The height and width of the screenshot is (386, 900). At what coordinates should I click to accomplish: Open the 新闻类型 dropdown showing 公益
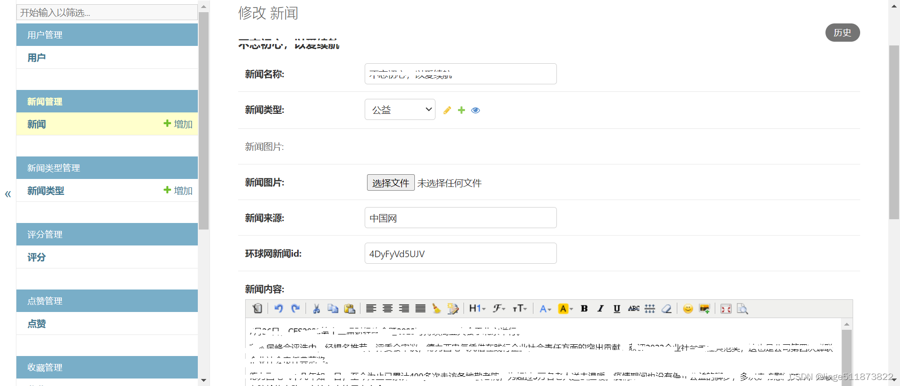pos(400,110)
